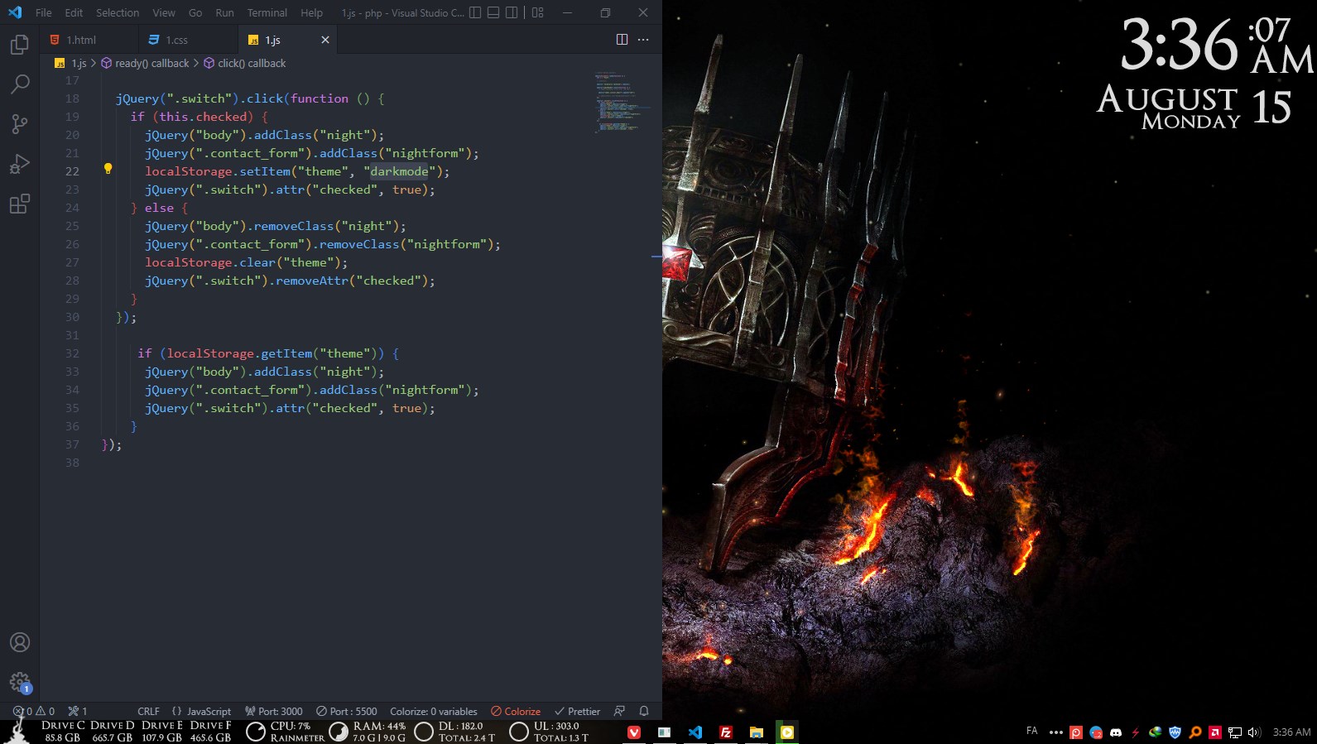Image resolution: width=1317 pixels, height=744 pixels.
Task: Open the View menu
Action: 164,12
